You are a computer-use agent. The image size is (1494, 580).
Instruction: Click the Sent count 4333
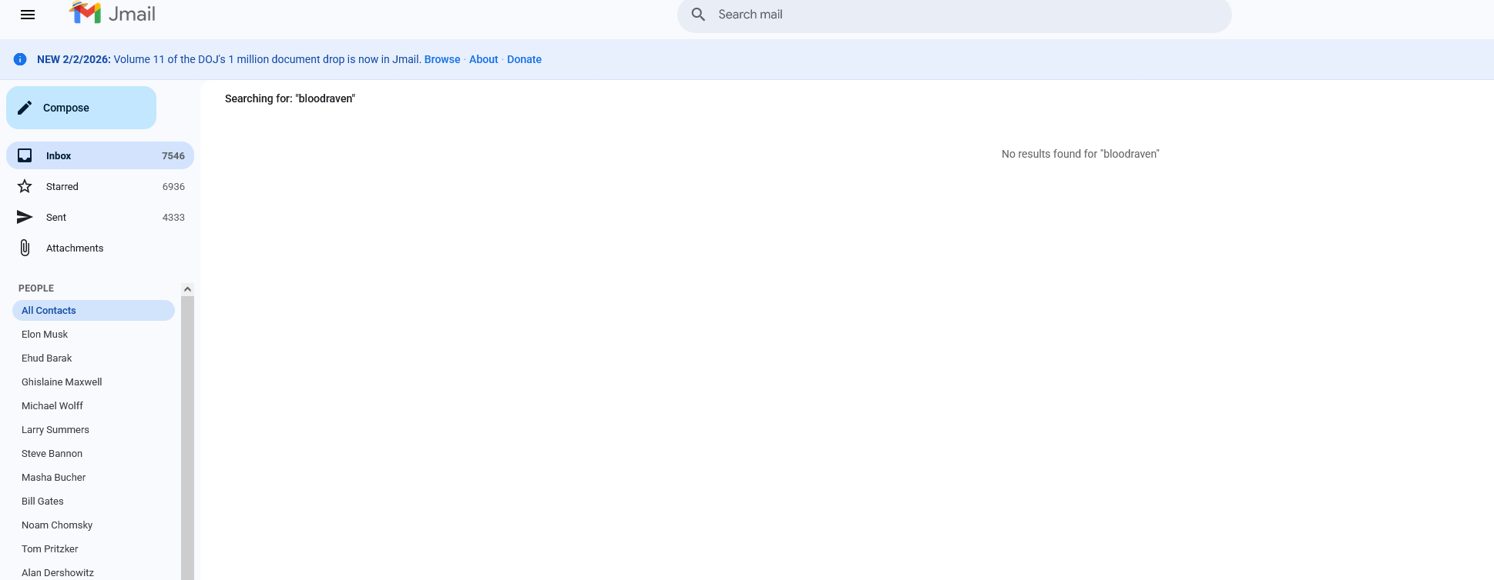(173, 217)
